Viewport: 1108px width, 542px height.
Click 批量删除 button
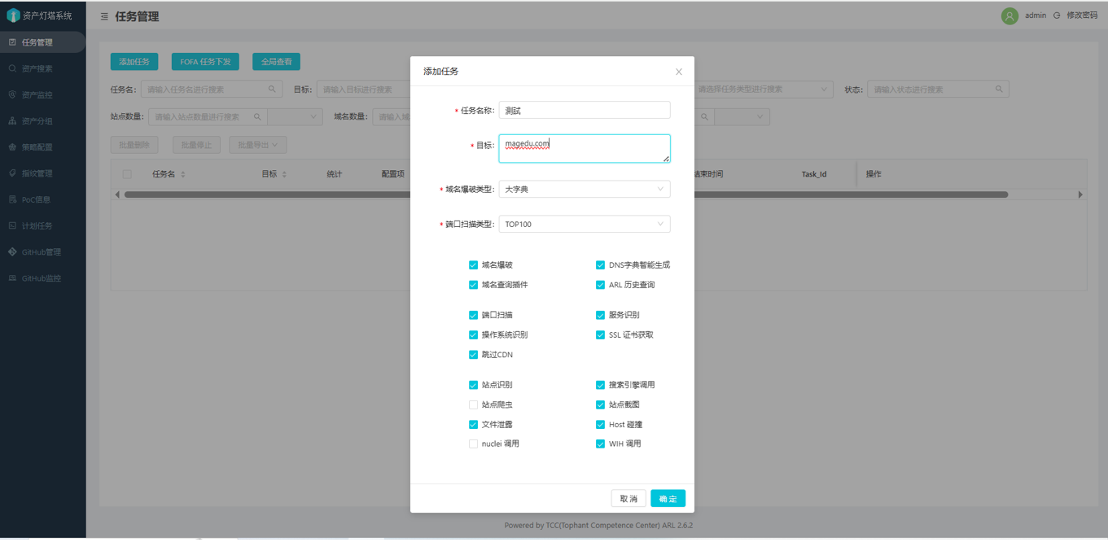pyautogui.click(x=134, y=145)
